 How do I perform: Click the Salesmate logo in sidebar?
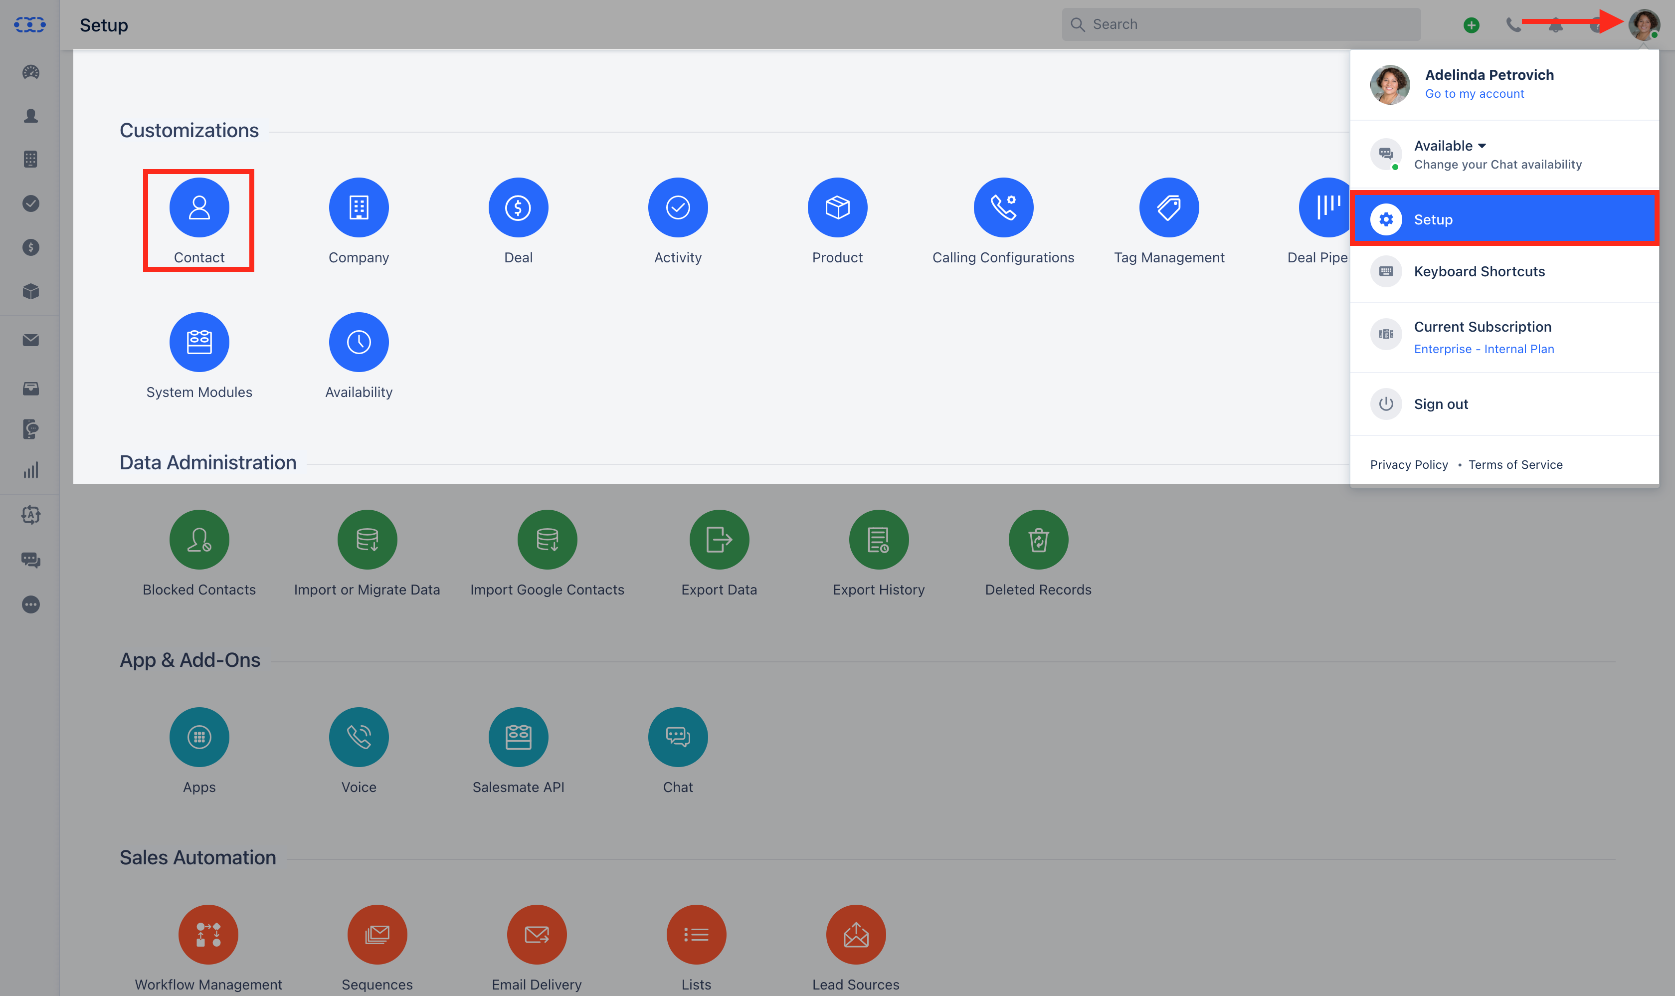tap(29, 25)
